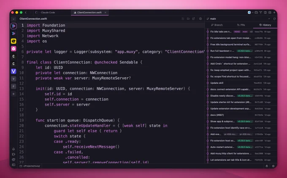
Task: Refresh the git panel
Action: click(274, 19)
